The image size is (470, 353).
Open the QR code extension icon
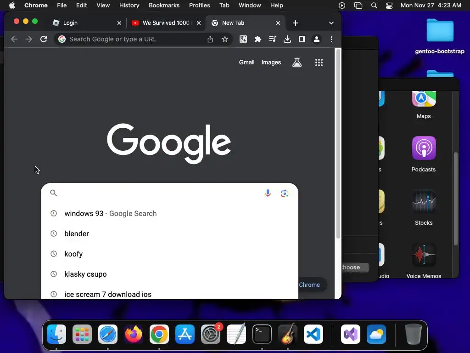pos(243,39)
